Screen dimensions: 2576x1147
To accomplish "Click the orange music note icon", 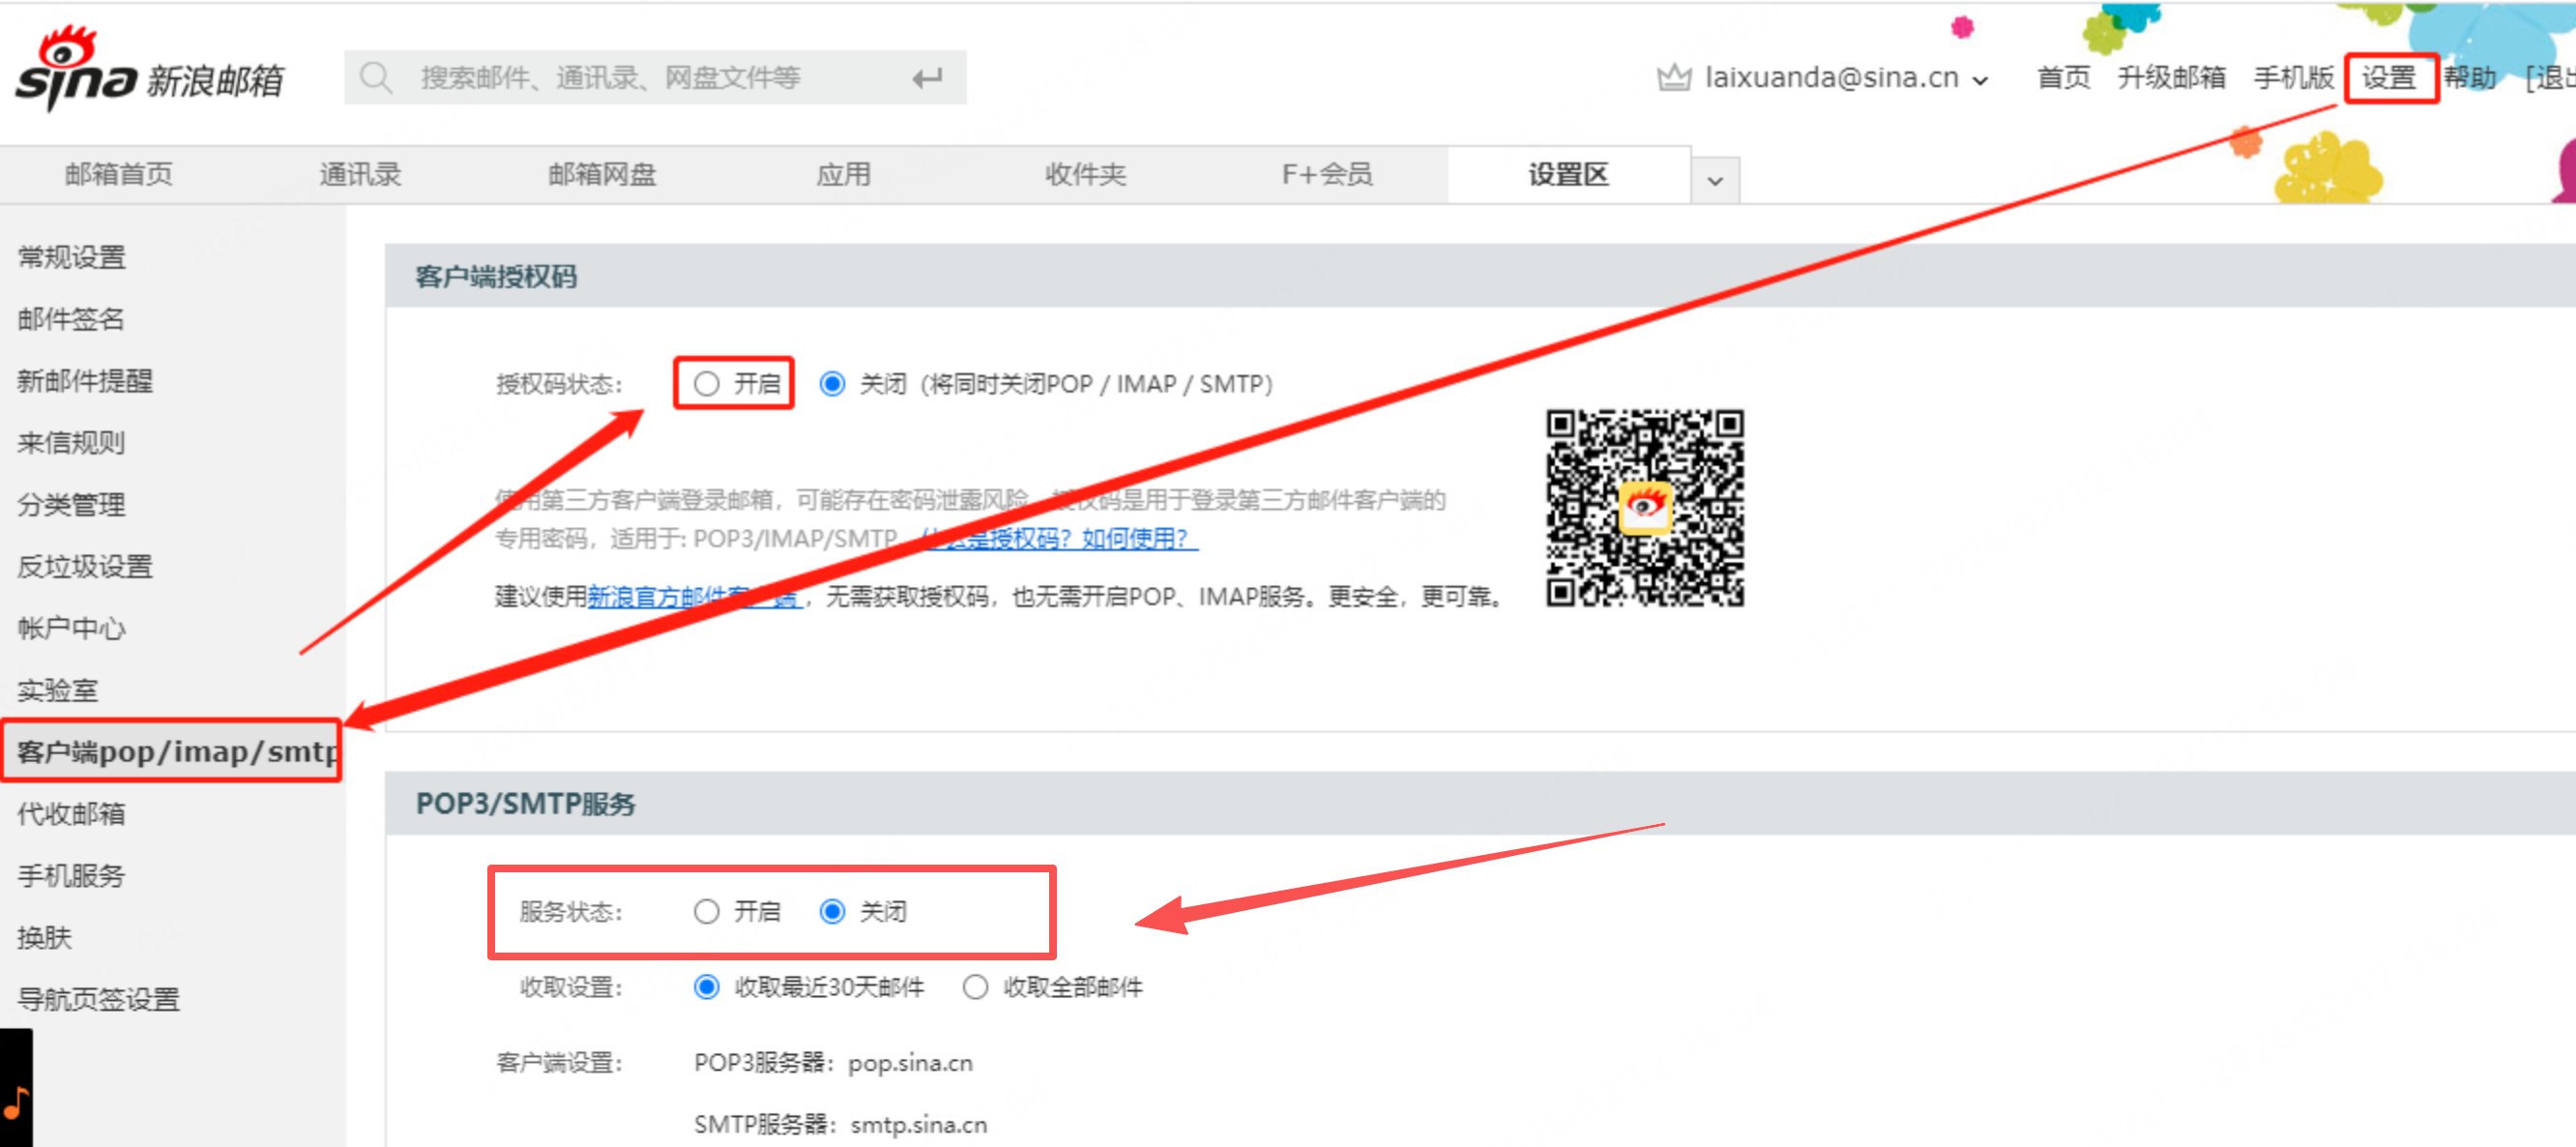I will click(x=16, y=1102).
